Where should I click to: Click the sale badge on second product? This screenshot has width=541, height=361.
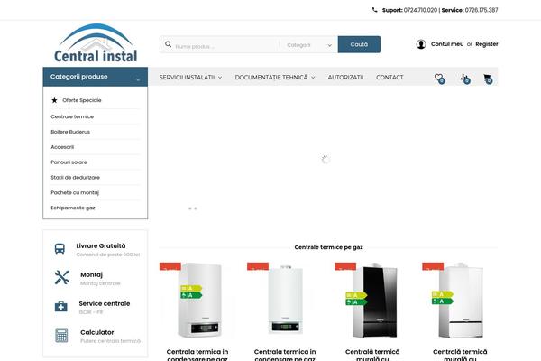[258, 266]
